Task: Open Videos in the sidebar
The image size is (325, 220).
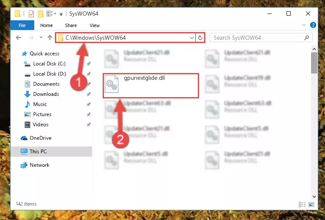Action: [41, 125]
